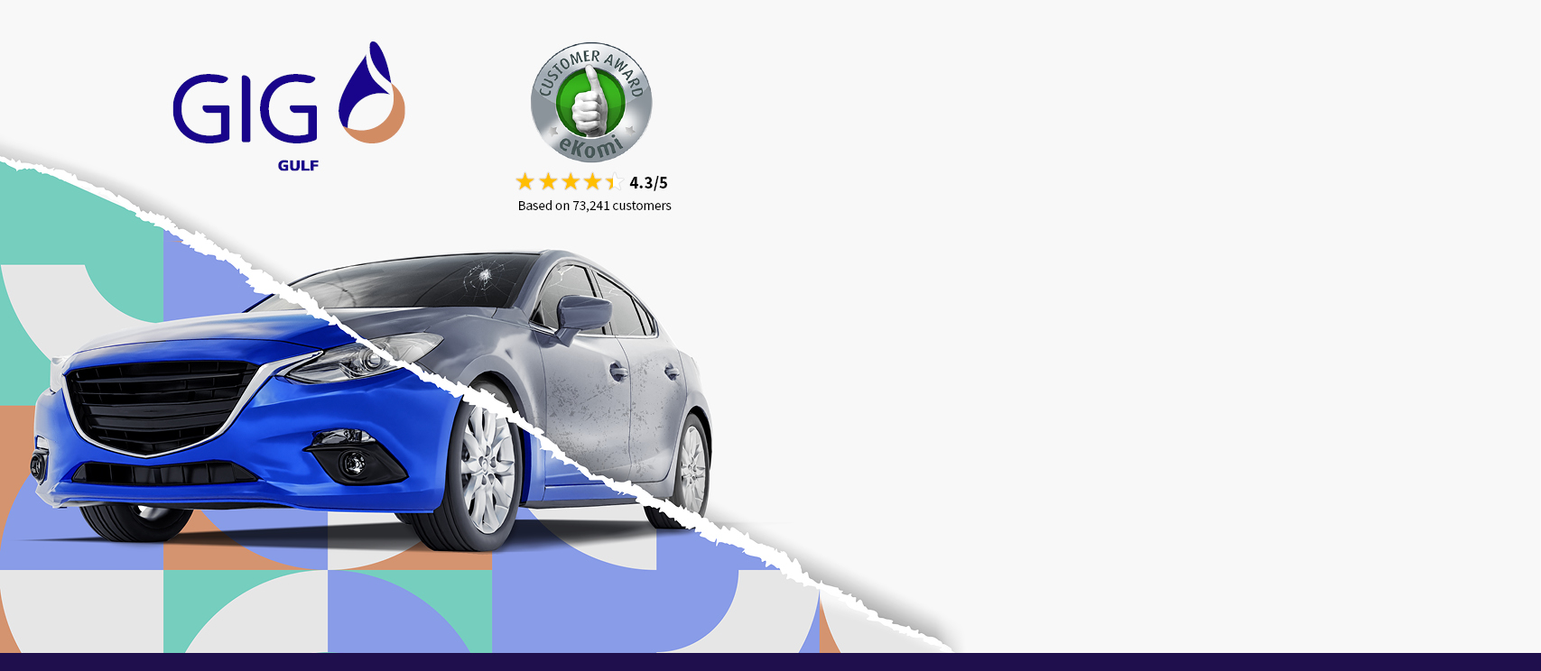
Task: Click the GULF label under the logo
Action: [298, 166]
